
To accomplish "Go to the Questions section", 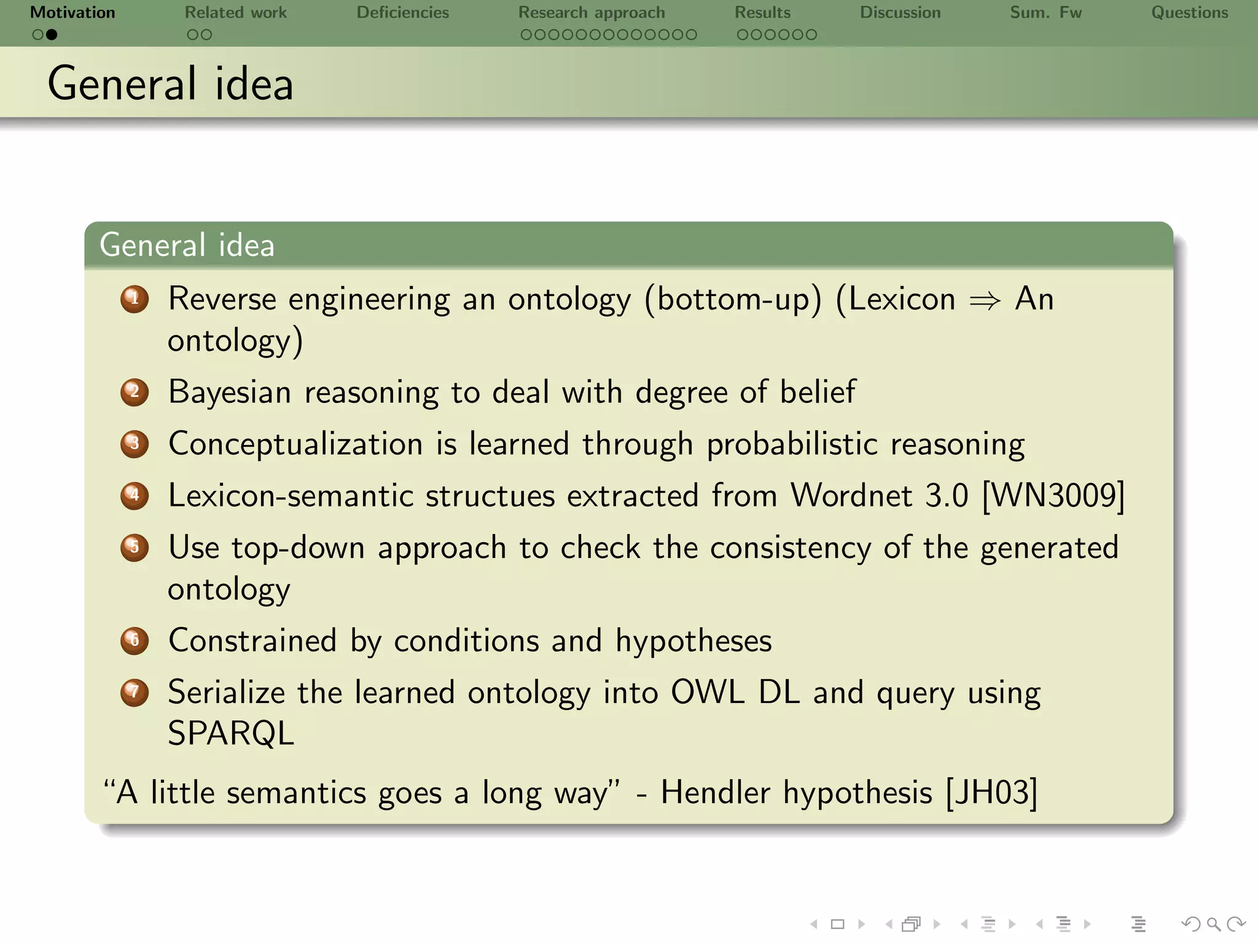I will point(1190,12).
